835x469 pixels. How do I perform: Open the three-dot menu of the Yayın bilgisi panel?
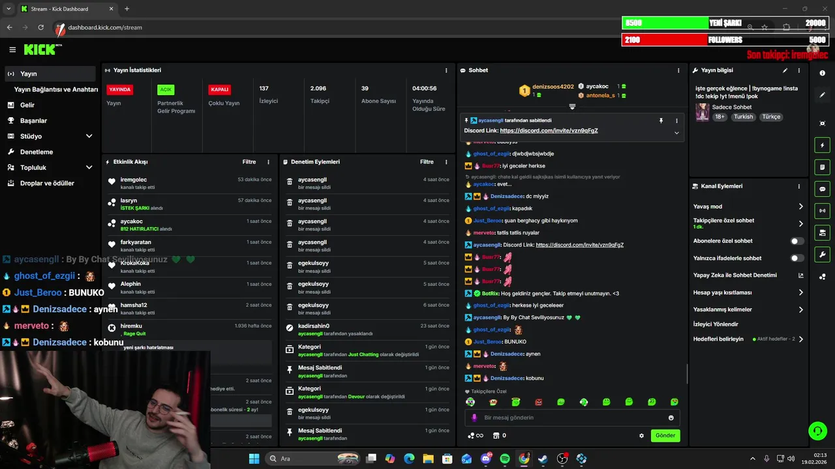798,70
